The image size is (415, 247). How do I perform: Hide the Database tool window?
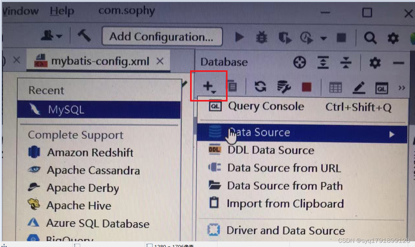(399, 63)
